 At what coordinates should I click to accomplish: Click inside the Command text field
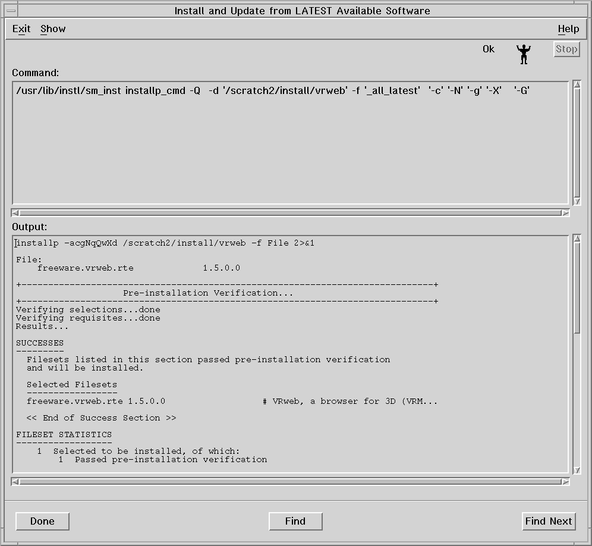click(x=290, y=143)
